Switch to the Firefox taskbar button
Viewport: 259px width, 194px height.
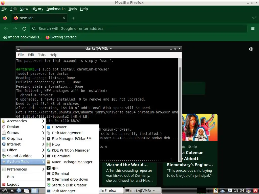(x=111, y=191)
